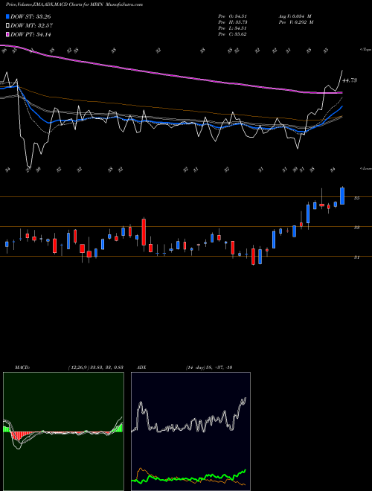372x491 pixels.
Task: Click the Pre V: 0.292 M value
Action: (296, 22)
